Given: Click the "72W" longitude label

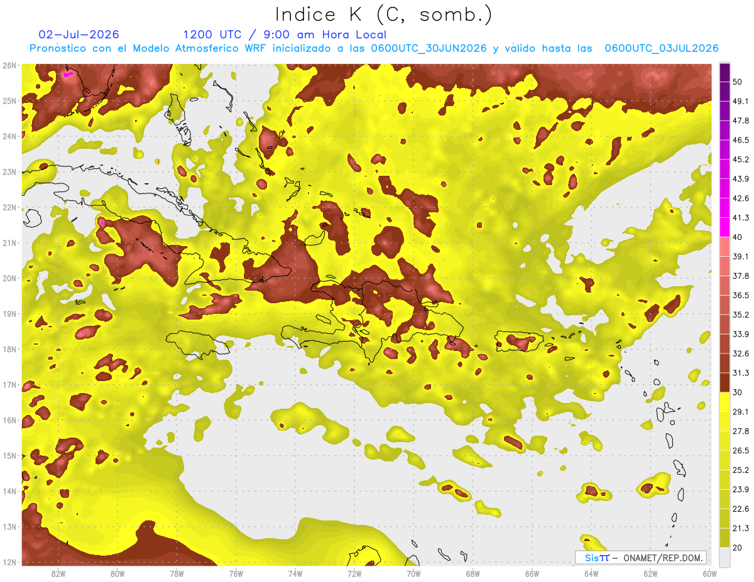Looking at the screenshot, I should 354,573.
